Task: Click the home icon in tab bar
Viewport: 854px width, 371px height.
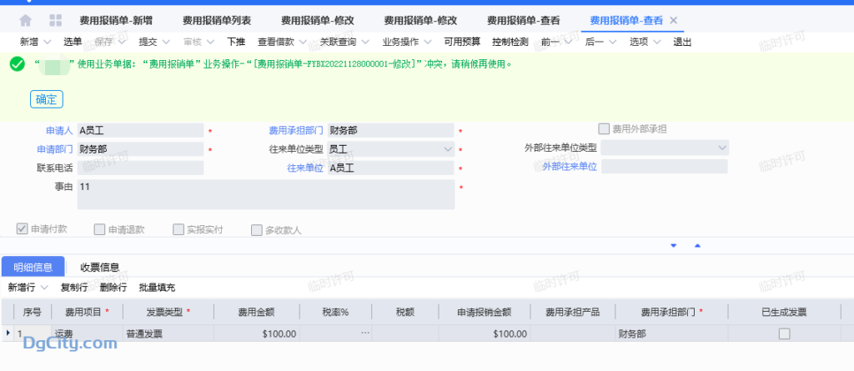Action: point(26,20)
